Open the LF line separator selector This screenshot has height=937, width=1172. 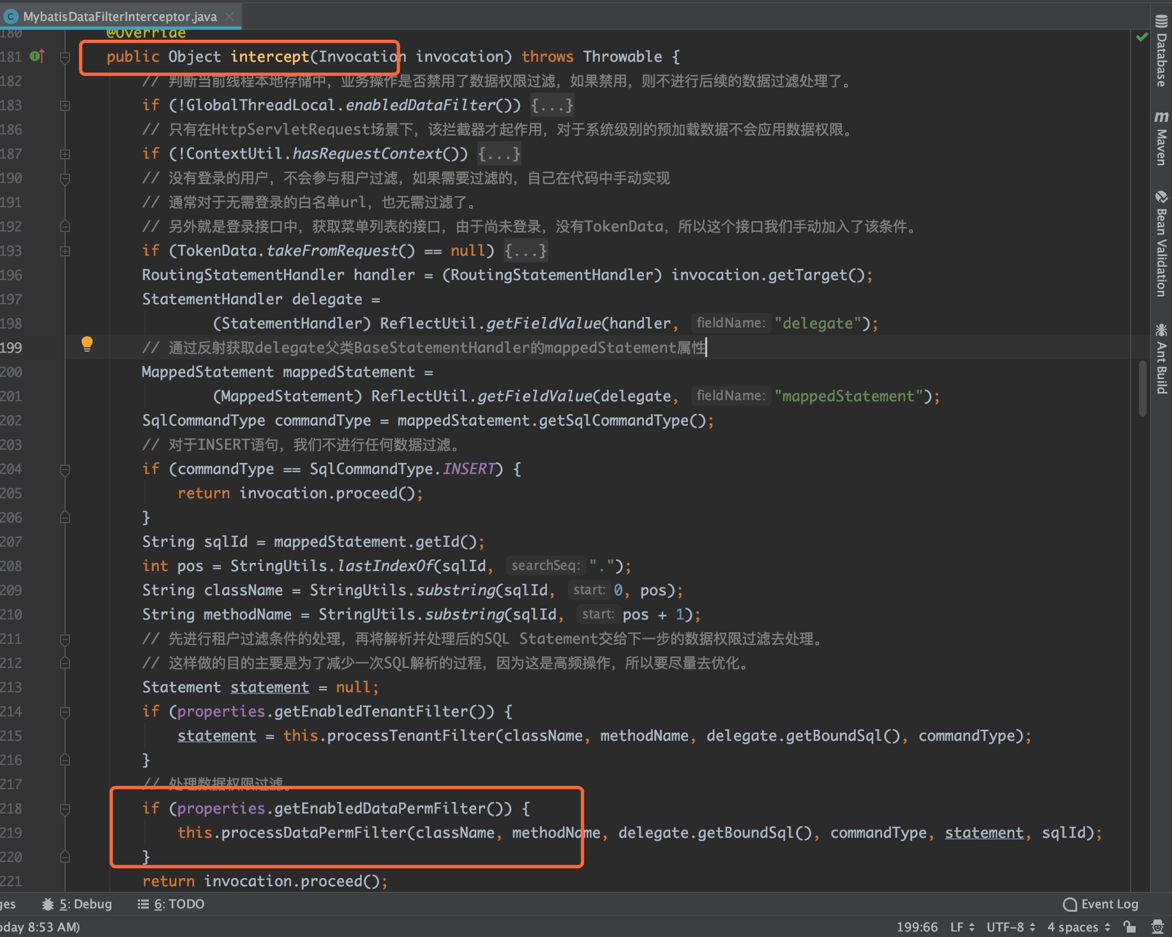[963, 927]
